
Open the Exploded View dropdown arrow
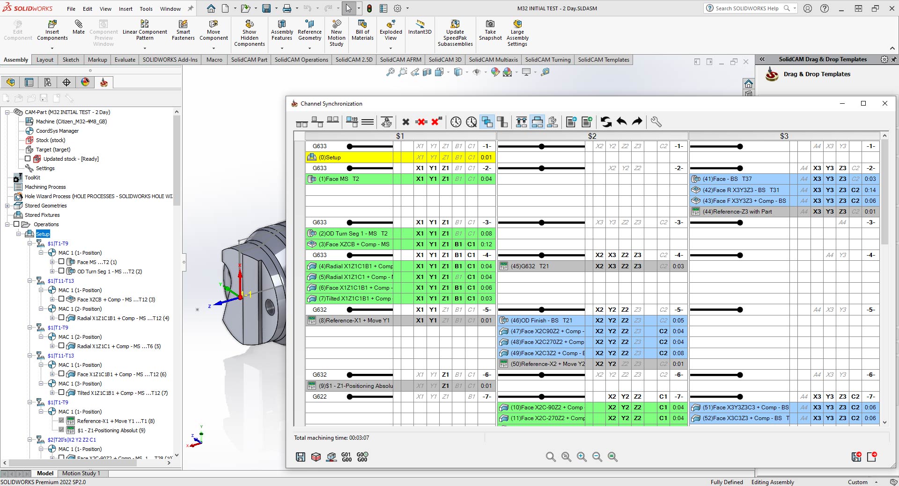click(x=391, y=48)
